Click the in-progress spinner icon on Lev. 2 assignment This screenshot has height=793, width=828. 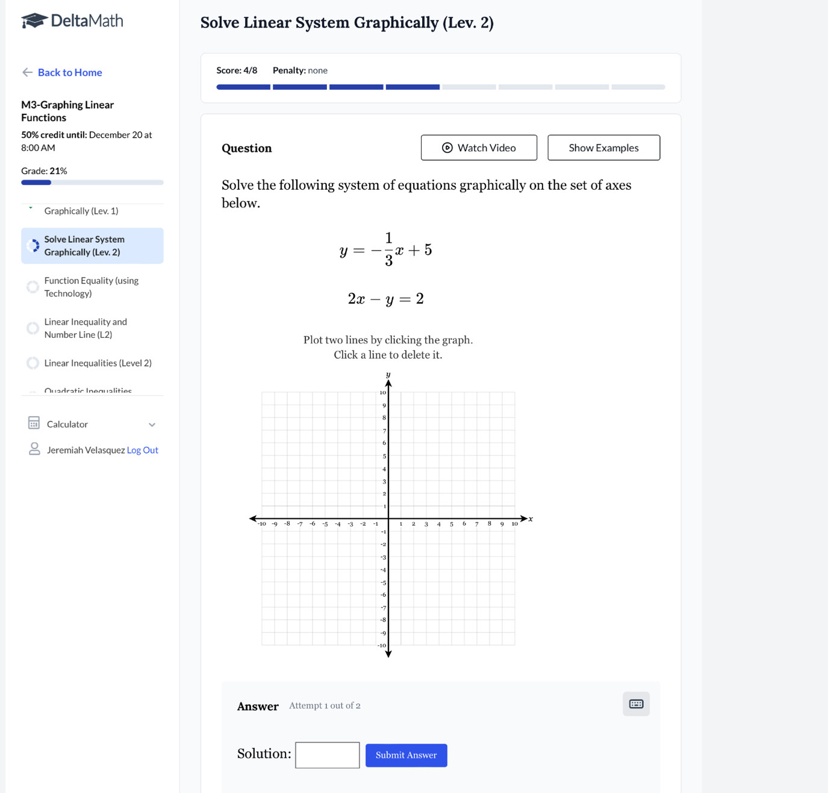[34, 246]
